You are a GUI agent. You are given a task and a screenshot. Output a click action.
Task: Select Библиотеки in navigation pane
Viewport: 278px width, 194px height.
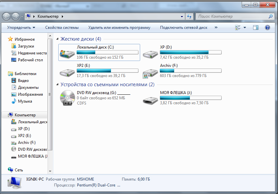coord(22,74)
